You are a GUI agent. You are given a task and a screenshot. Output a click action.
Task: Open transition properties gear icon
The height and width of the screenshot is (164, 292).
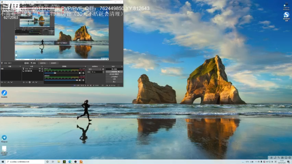pyautogui.click(x=103, y=69)
